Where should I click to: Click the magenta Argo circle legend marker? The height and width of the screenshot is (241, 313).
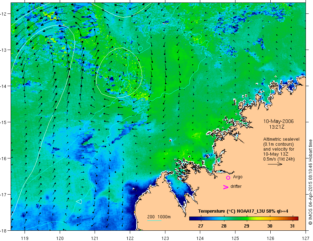tap(228, 178)
